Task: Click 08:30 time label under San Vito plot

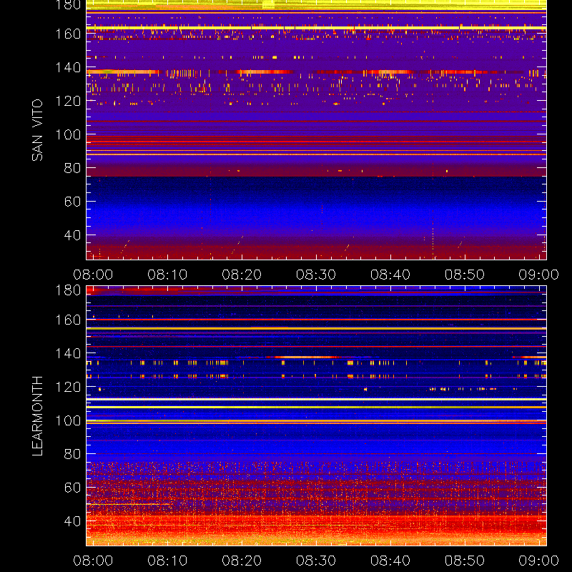Action: click(x=316, y=275)
